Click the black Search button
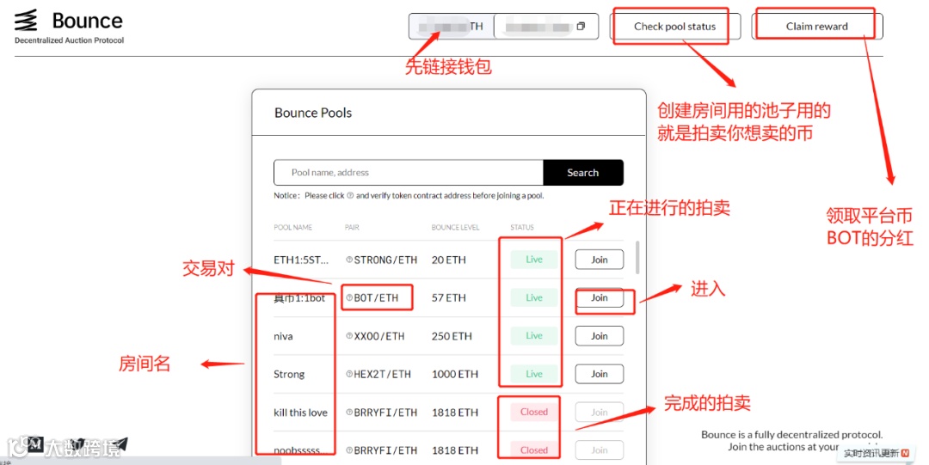This screenshot has width=929, height=465. (583, 173)
